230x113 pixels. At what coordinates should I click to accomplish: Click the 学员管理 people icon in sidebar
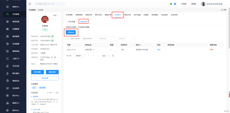tap(7, 14)
